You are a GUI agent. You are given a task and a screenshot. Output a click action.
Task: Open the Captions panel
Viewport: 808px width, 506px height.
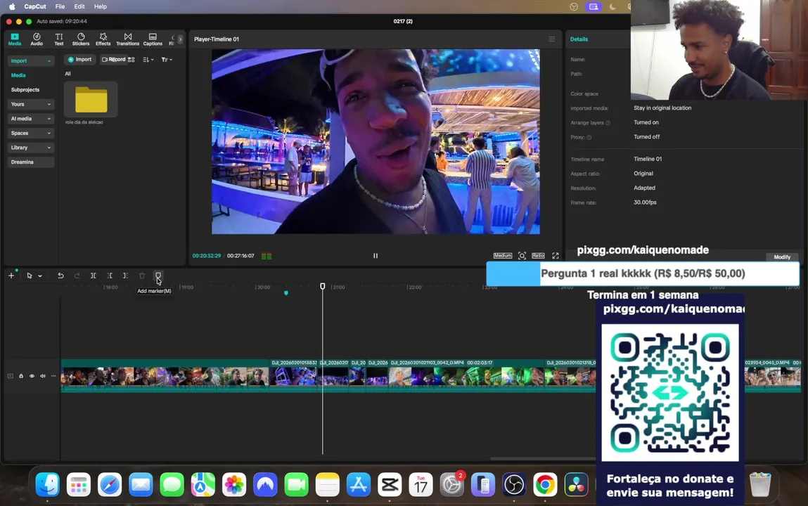(x=153, y=39)
